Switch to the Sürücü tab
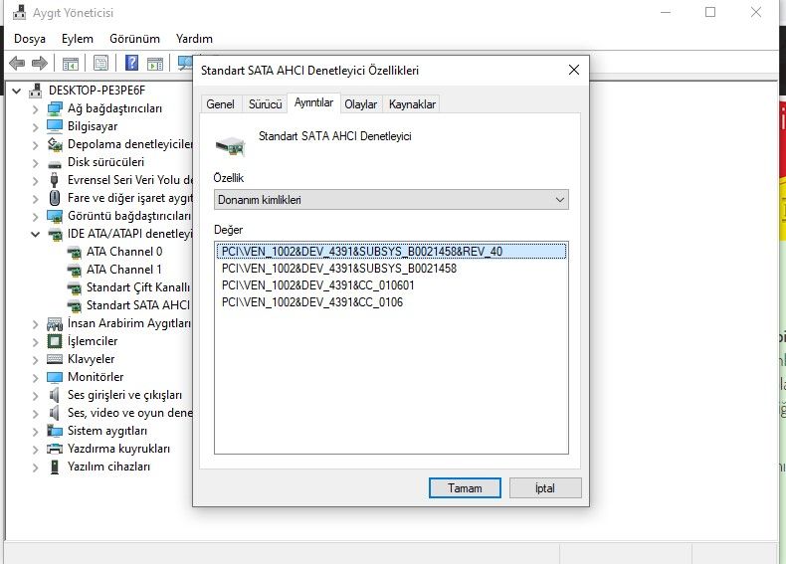Viewport: 786px width, 564px height. (266, 104)
